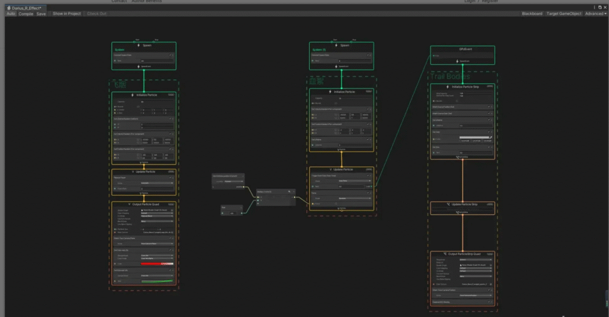Click the Compile button
This screenshot has width=609, height=317.
(x=26, y=14)
